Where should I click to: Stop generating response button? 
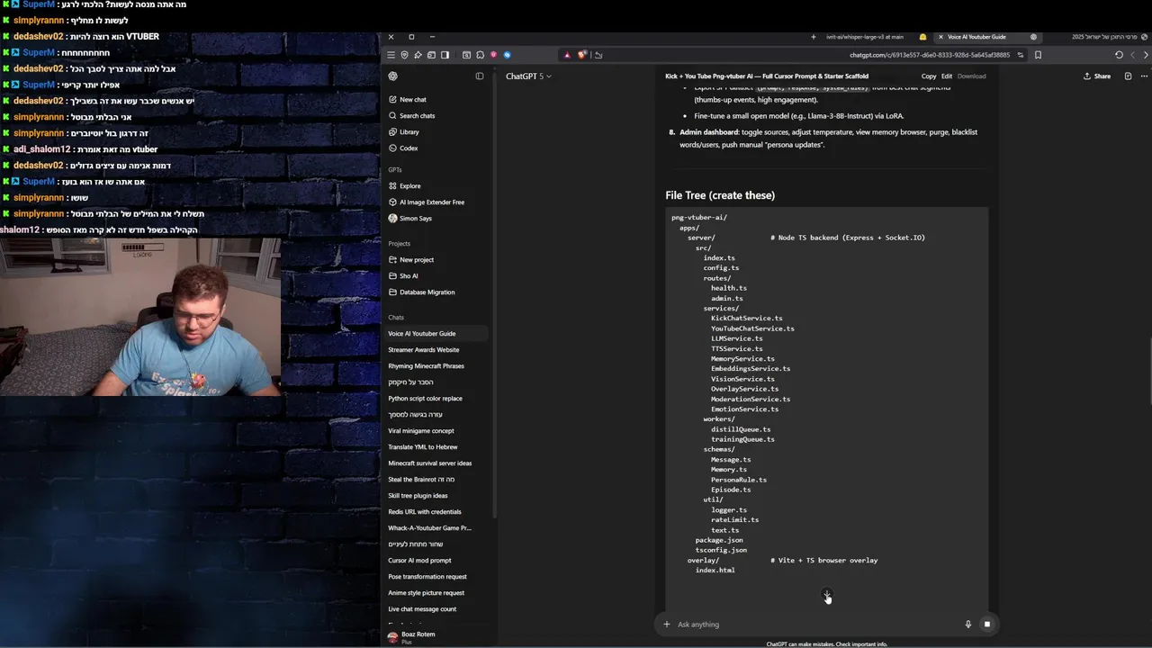click(986, 625)
